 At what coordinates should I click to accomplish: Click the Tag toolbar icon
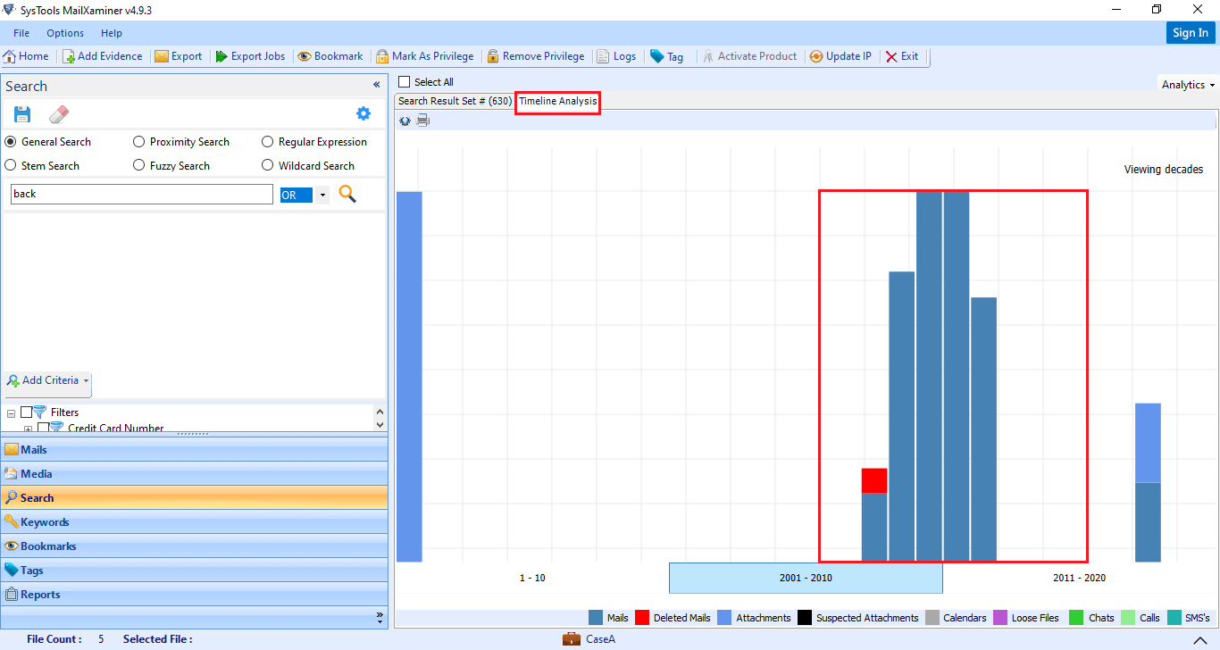click(x=656, y=56)
